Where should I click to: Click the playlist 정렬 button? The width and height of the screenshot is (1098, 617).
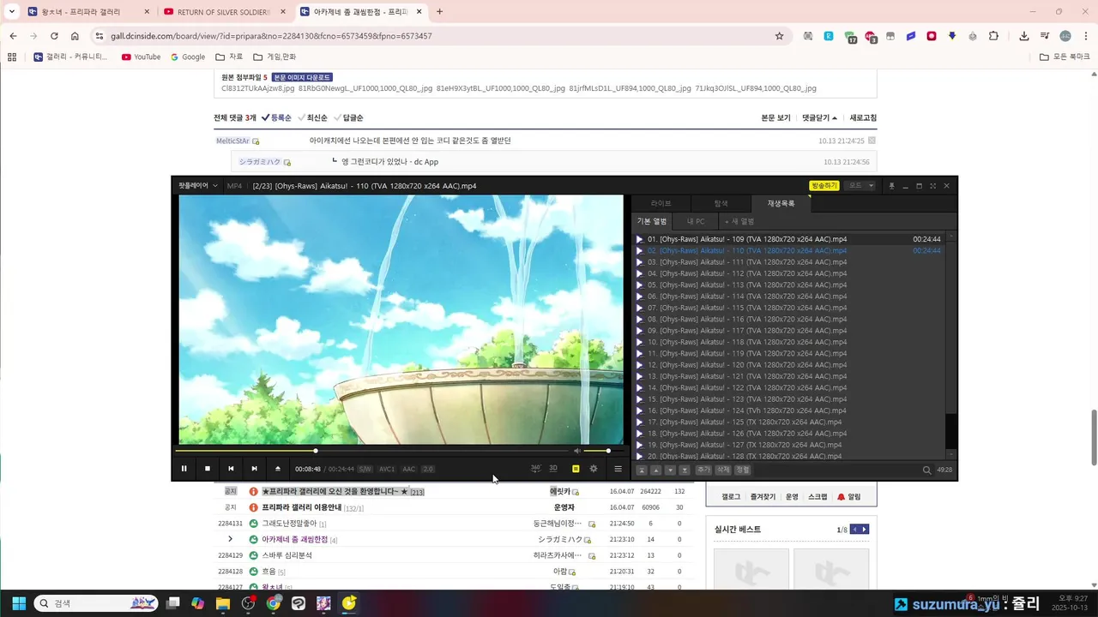coord(743,470)
